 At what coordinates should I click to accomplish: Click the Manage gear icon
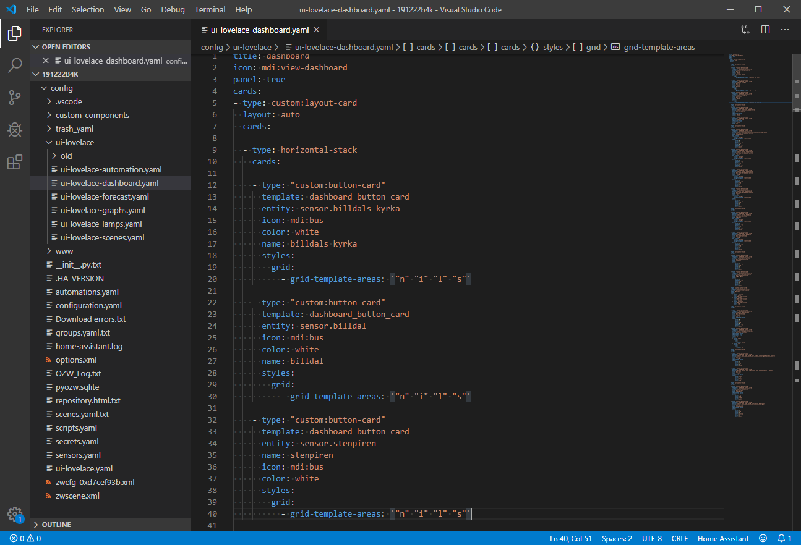tap(15, 514)
